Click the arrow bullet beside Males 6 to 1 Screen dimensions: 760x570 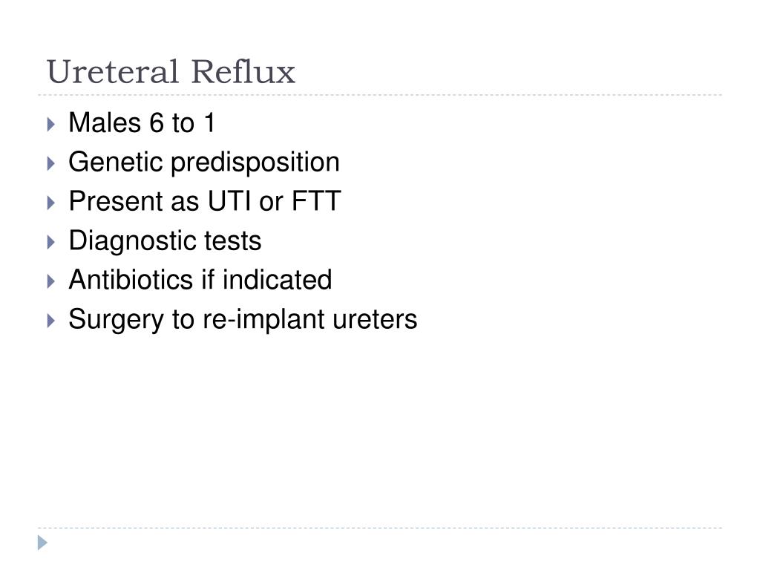point(51,125)
